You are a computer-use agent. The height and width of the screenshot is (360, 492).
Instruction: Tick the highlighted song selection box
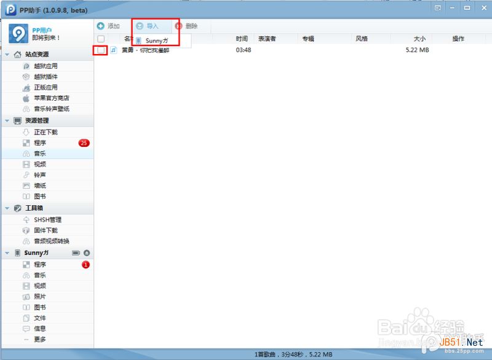pyautogui.click(x=100, y=51)
